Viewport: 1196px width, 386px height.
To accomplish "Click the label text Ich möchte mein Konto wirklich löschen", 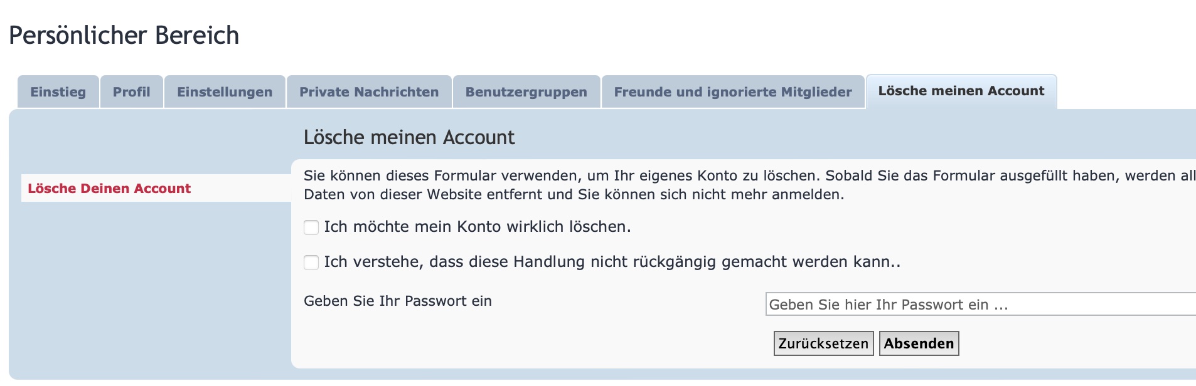I will click(x=477, y=227).
